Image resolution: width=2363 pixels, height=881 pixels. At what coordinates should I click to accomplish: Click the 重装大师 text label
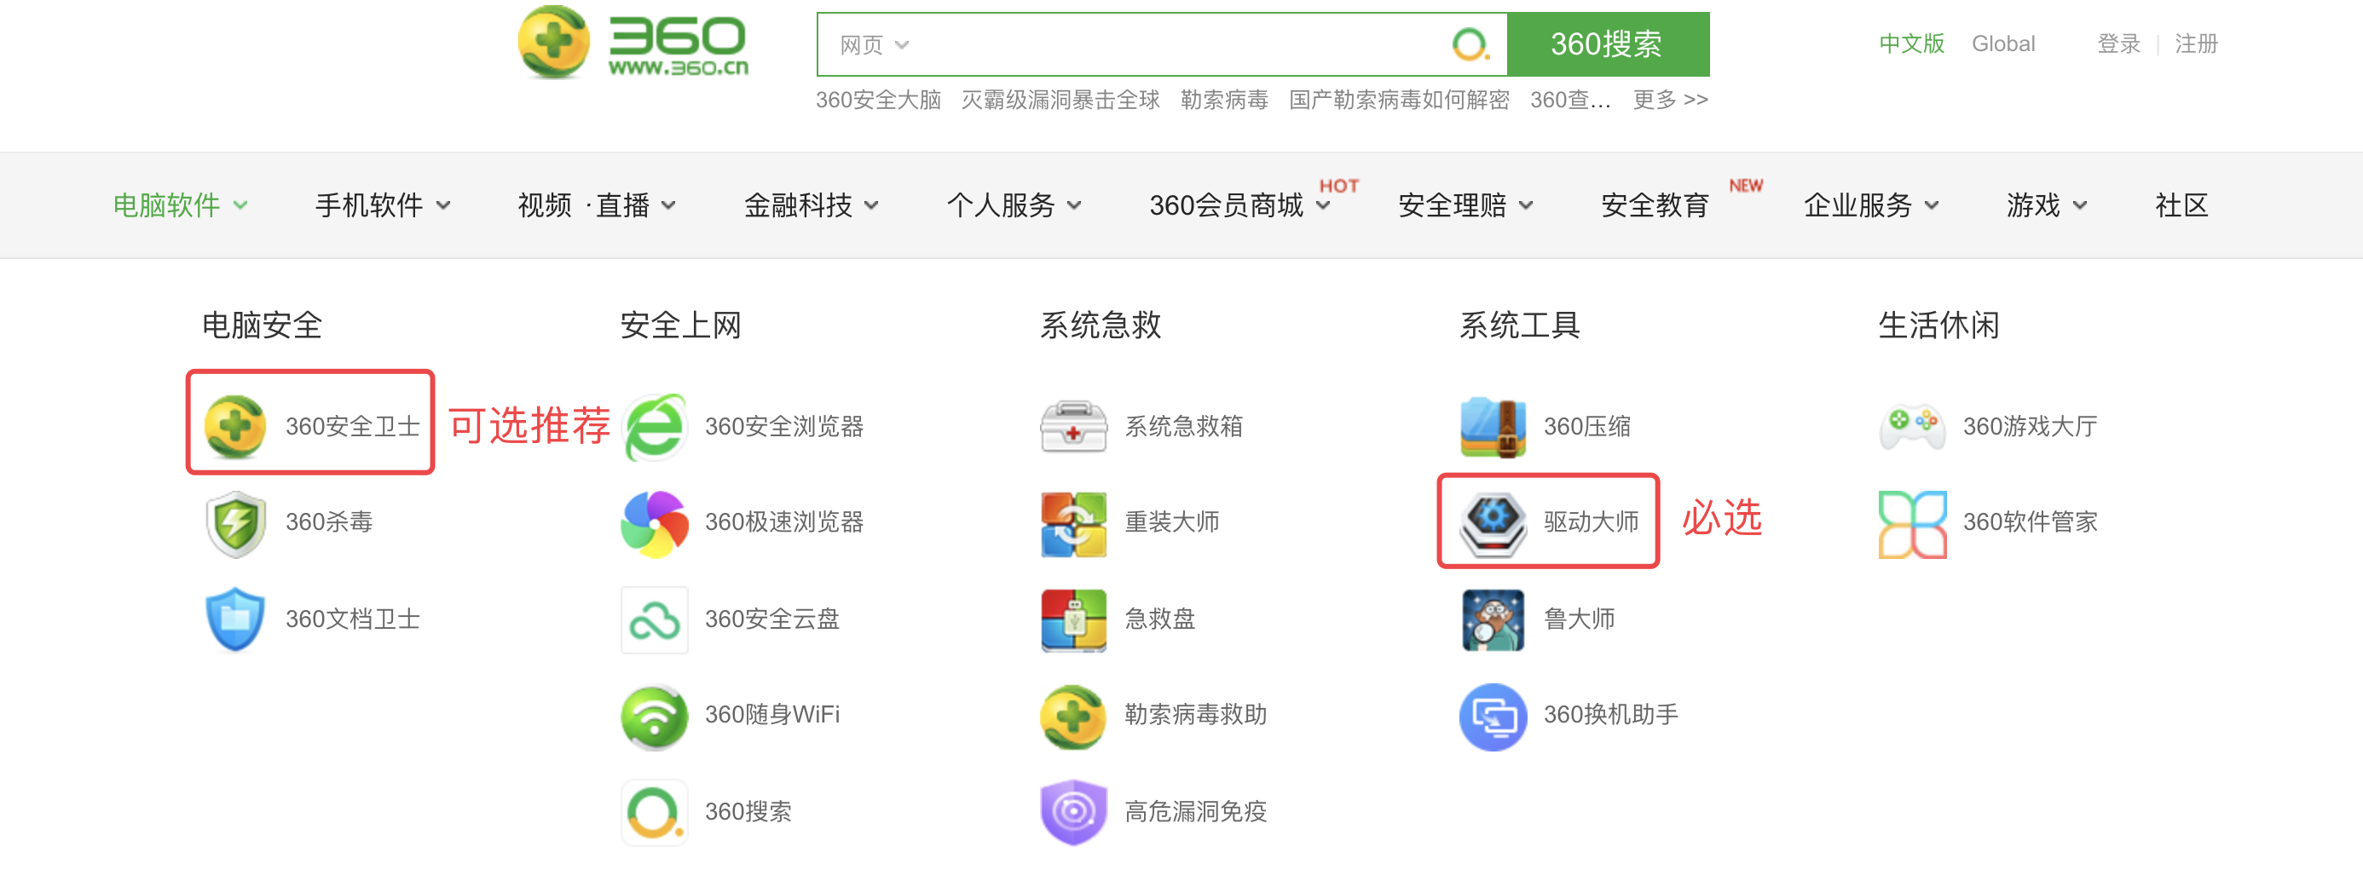click(1171, 522)
